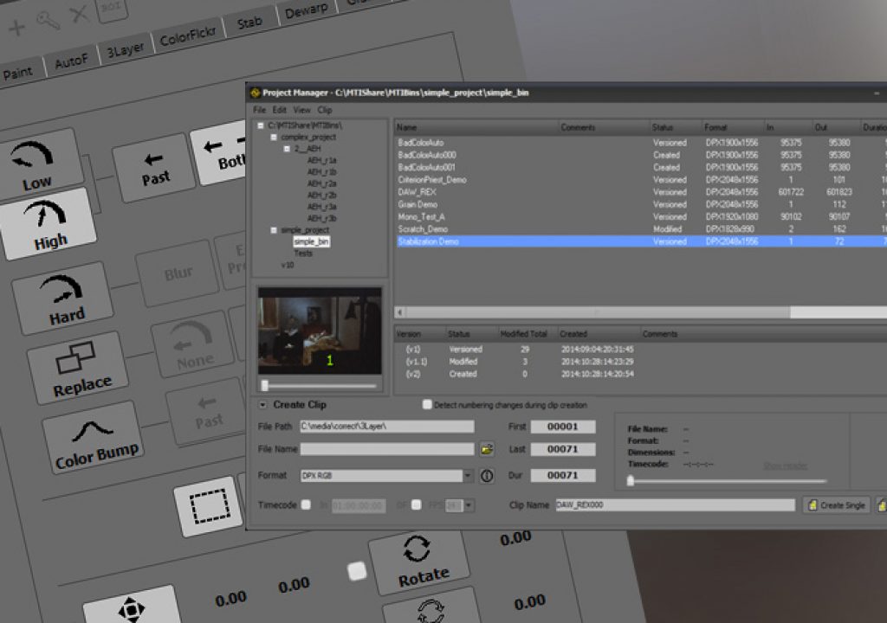Collapse the Create Clip section
This screenshot has height=623, width=887.
[262, 405]
